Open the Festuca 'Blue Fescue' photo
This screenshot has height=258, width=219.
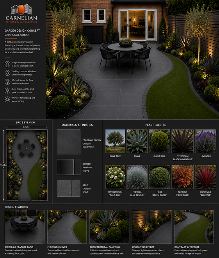click(137, 177)
